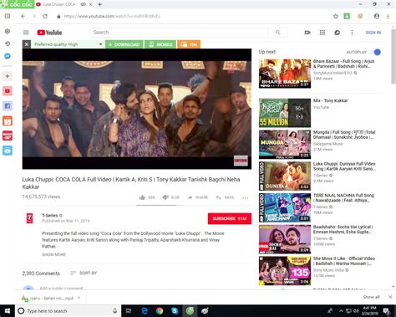
Task: Open the Preferred quality dropdown
Action: 68,44
